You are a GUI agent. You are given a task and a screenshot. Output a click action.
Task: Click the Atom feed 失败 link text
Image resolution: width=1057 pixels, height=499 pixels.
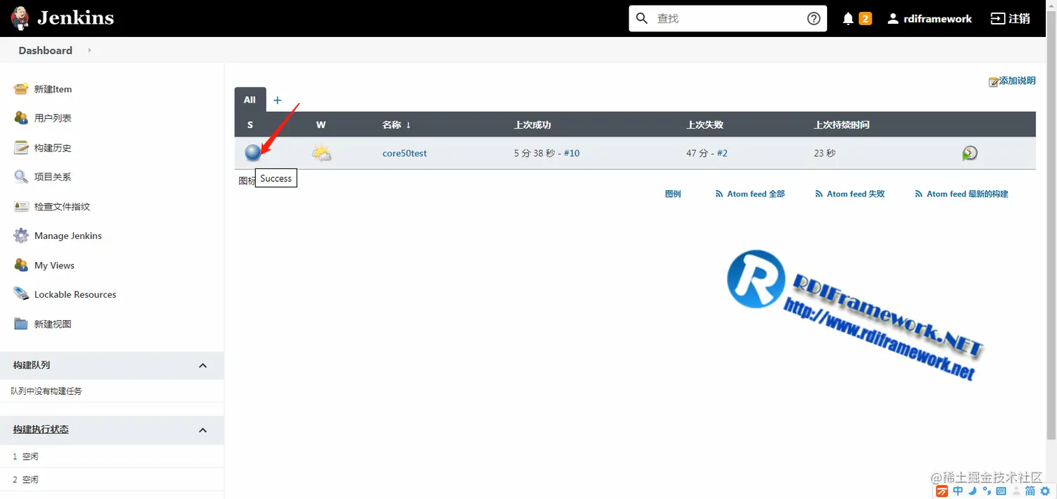[856, 194]
